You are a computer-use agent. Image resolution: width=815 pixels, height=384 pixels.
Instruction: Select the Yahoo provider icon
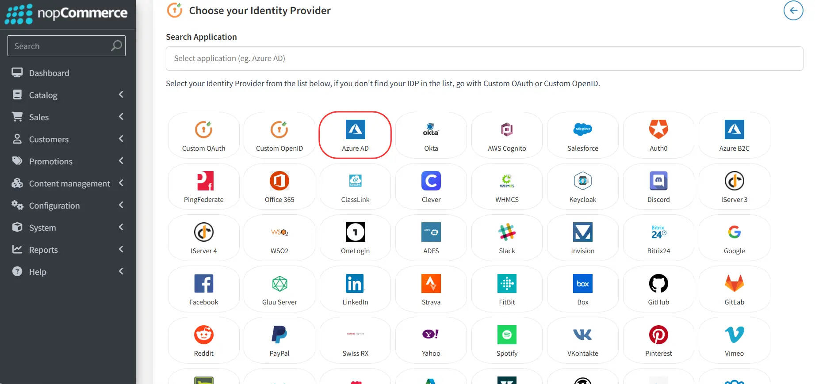point(431,335)
